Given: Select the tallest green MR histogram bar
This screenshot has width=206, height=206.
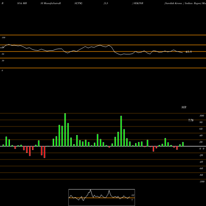Looking at the screenshot, I should (65, 130).
